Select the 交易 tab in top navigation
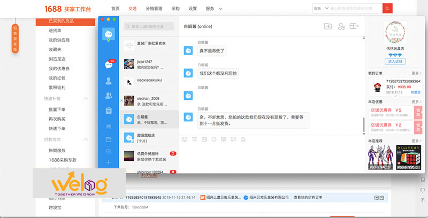428x218 pixels. click(x=132, y=9)
